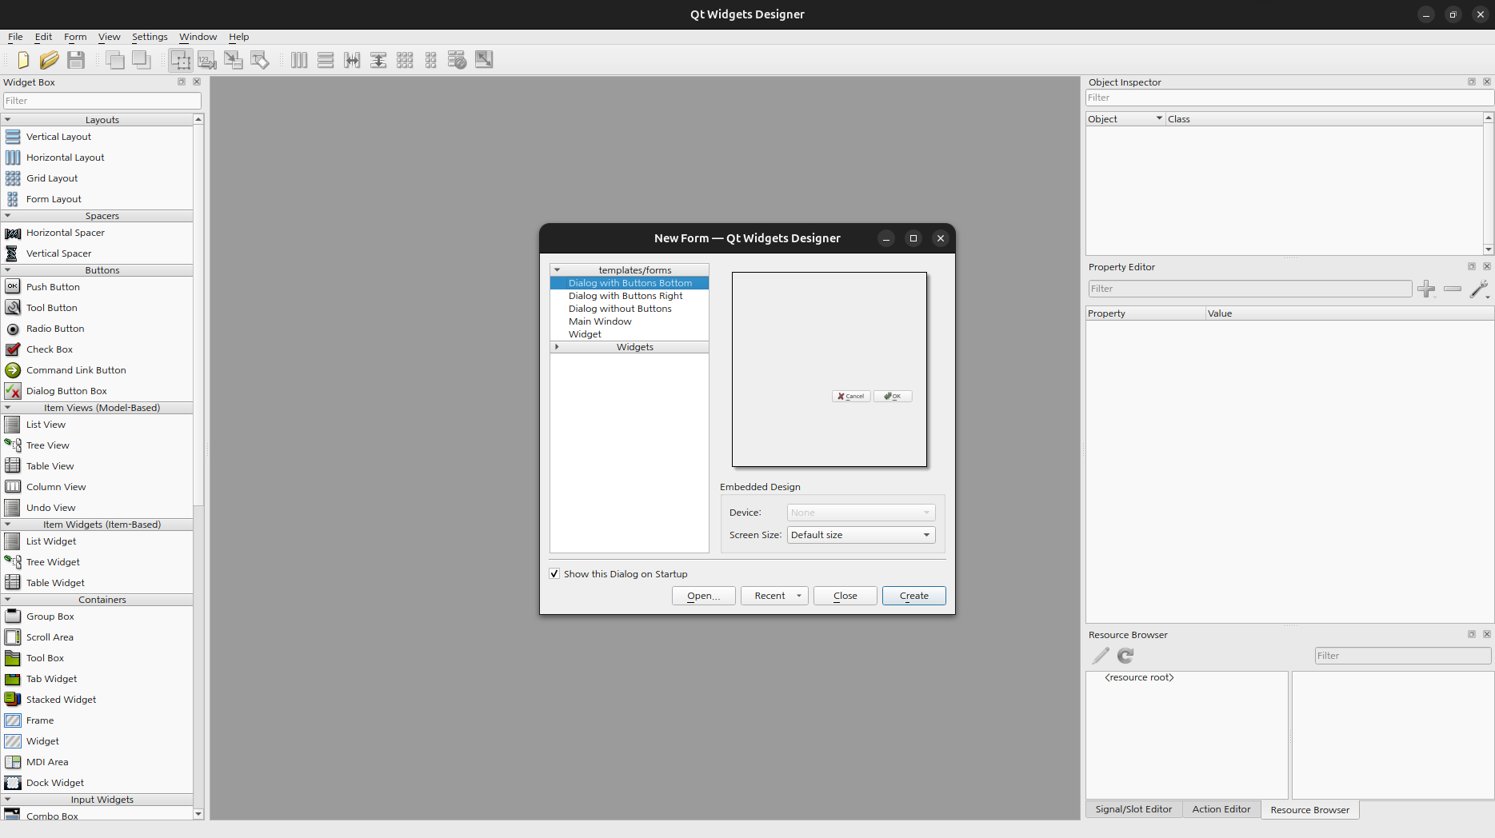Collapse the Buttons category in Widget Box

coord(8,270)
